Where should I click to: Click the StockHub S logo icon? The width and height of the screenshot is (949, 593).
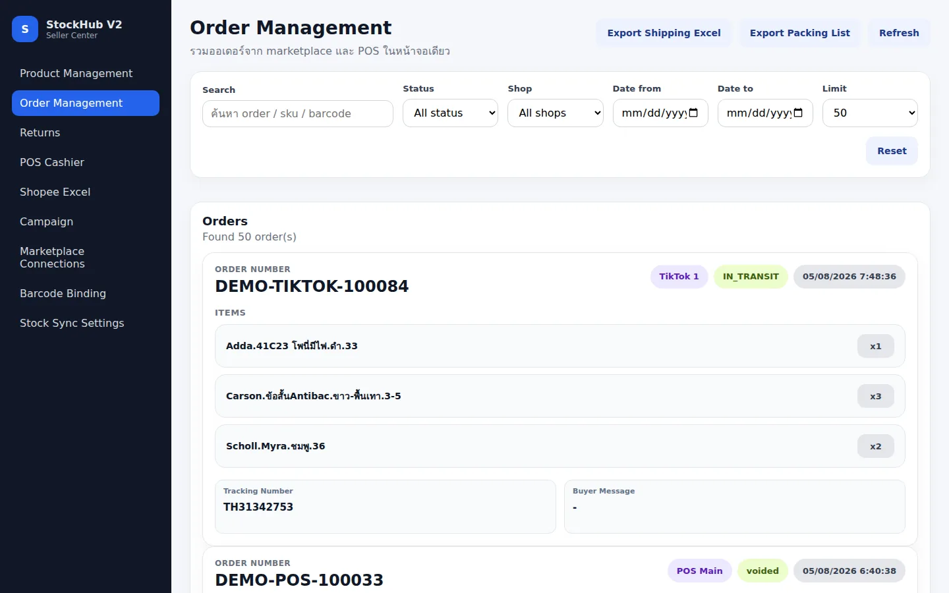tap(25, 29)
